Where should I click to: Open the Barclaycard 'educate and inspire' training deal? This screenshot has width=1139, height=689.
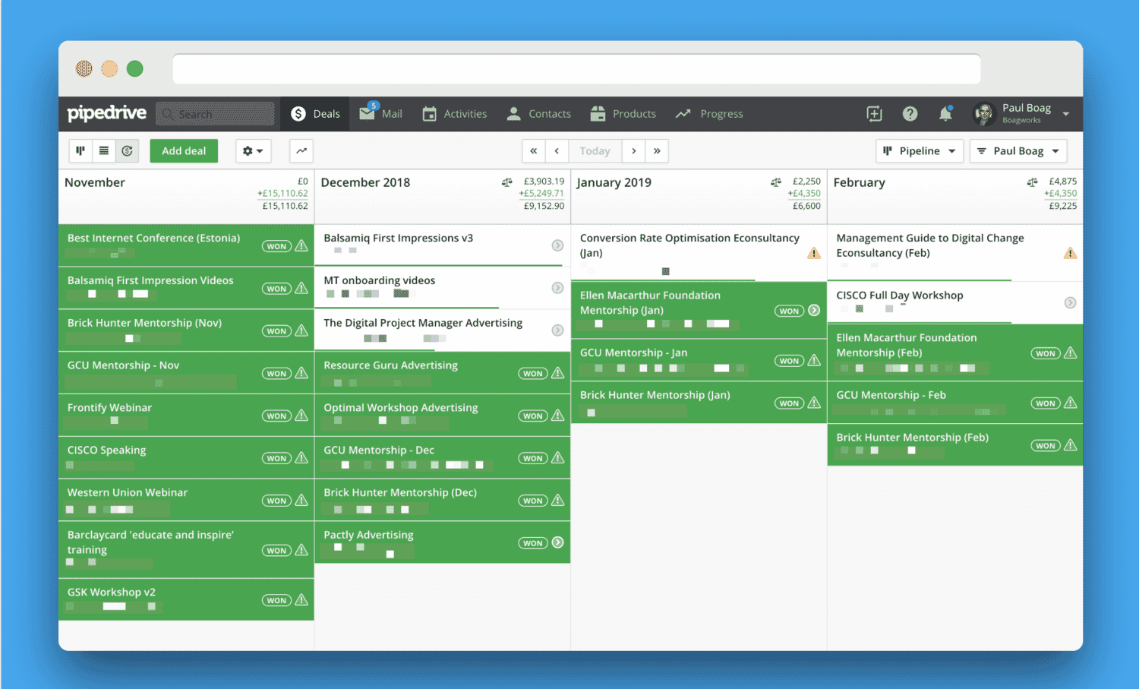186,550
